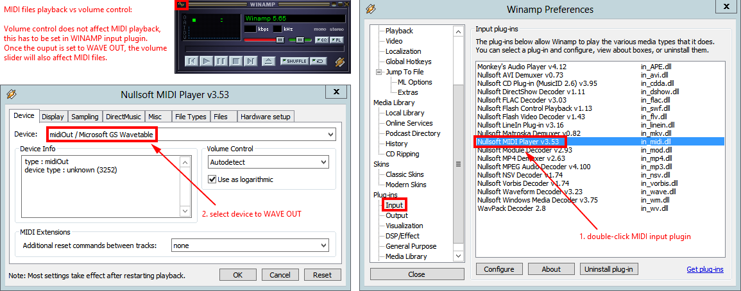Click Winamp icon in MIDI Player title bar

tap(12, 94)
